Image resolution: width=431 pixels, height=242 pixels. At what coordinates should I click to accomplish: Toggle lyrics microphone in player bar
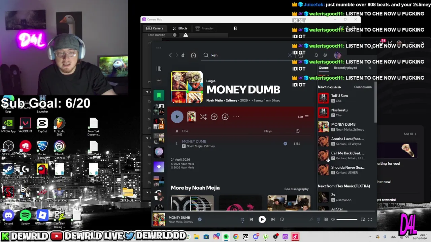click(x=311, y=219)
